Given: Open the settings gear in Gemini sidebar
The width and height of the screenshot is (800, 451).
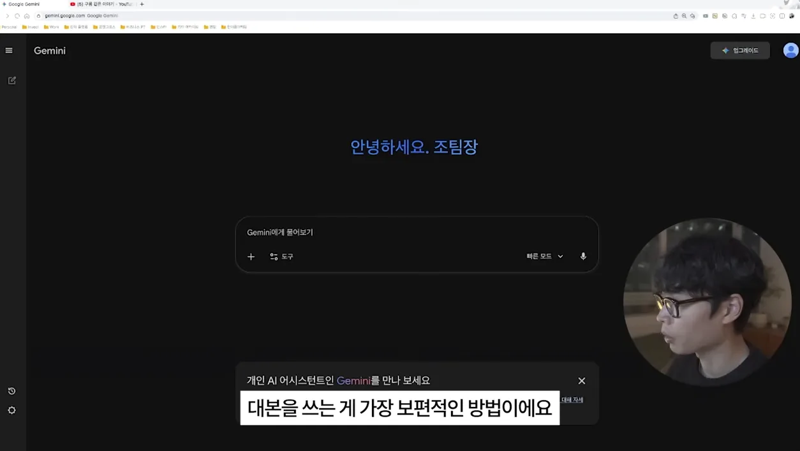Looking at the screenshot, I should [x=11, y=410].
